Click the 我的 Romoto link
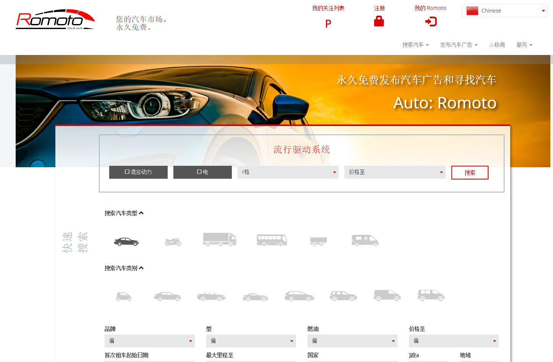Screen dimensions: 553x362 click(430, 8)
